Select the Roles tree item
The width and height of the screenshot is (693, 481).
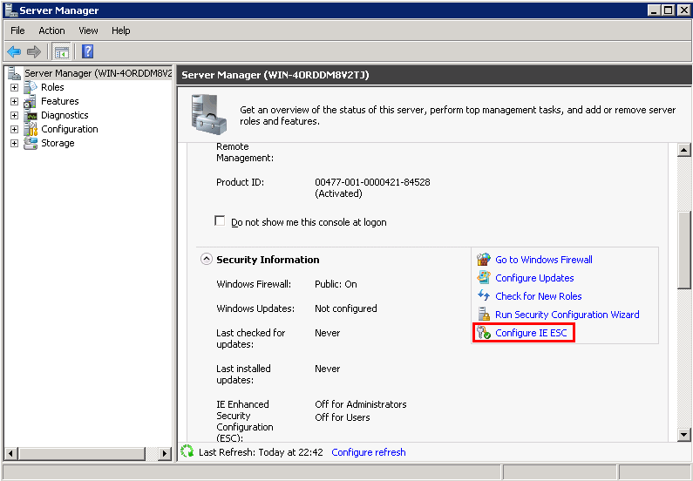[52, 87]
